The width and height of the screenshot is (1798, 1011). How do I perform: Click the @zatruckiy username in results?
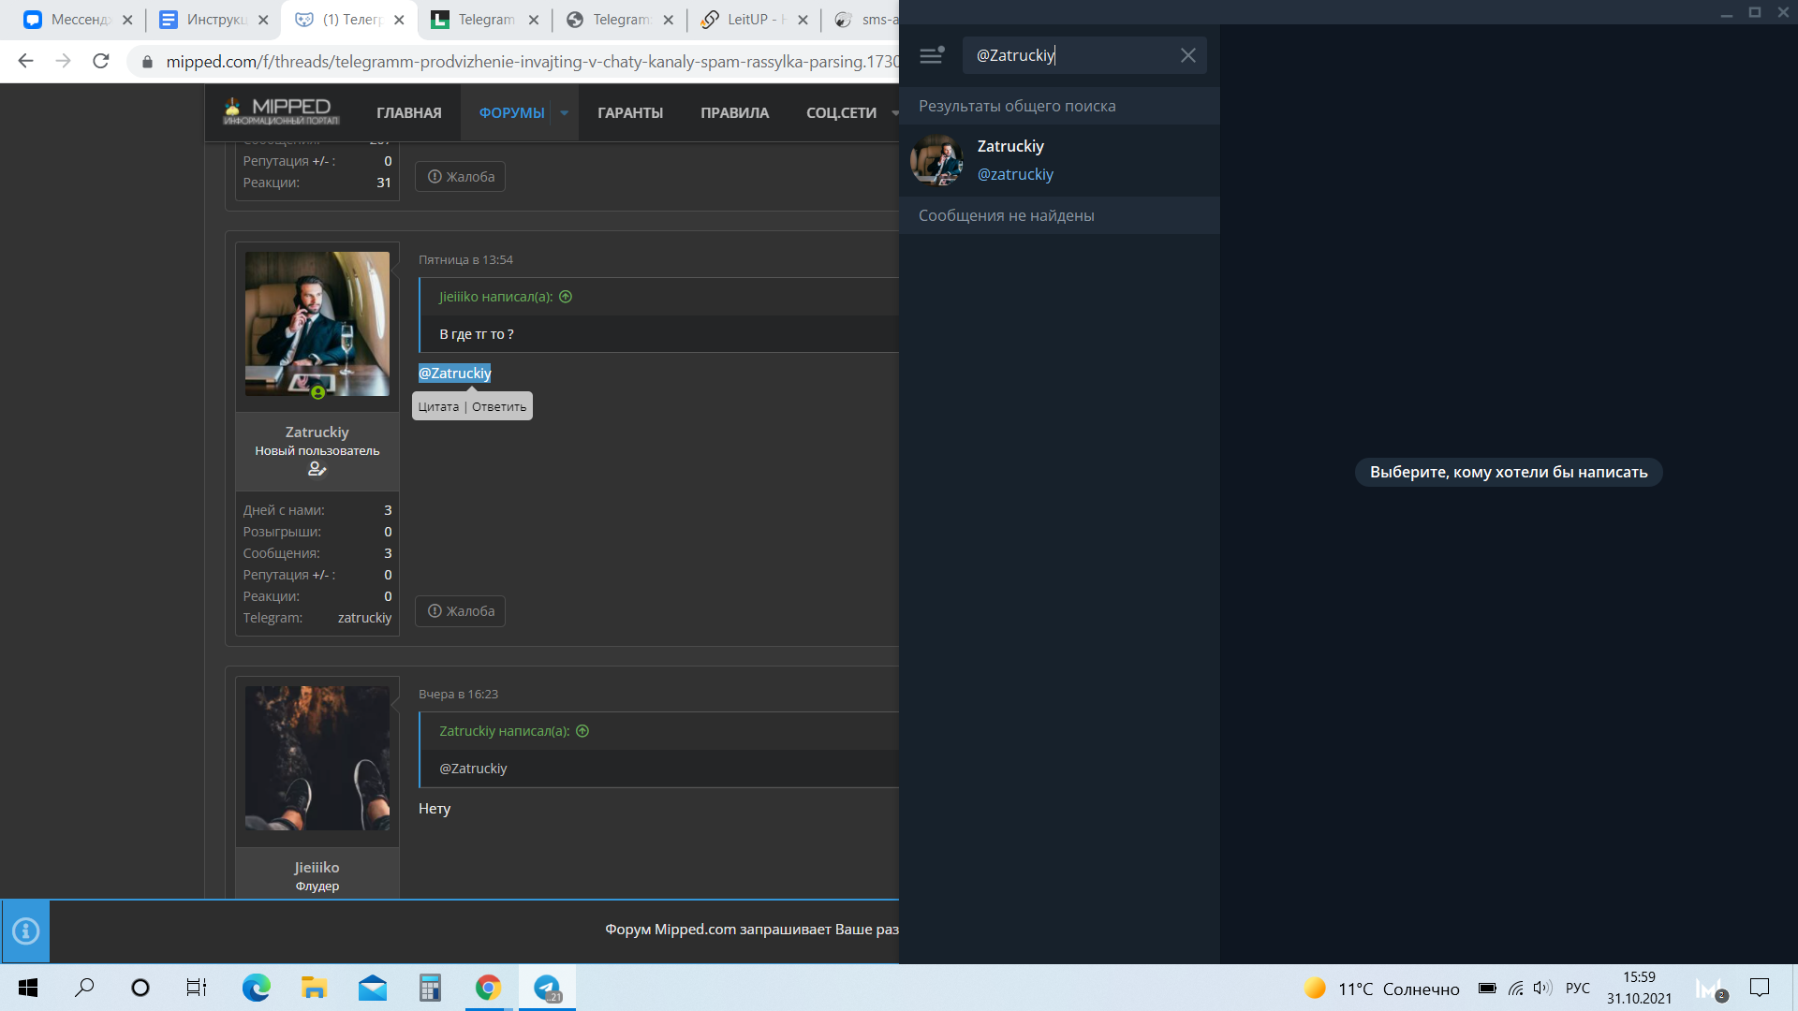(1015, 174)
